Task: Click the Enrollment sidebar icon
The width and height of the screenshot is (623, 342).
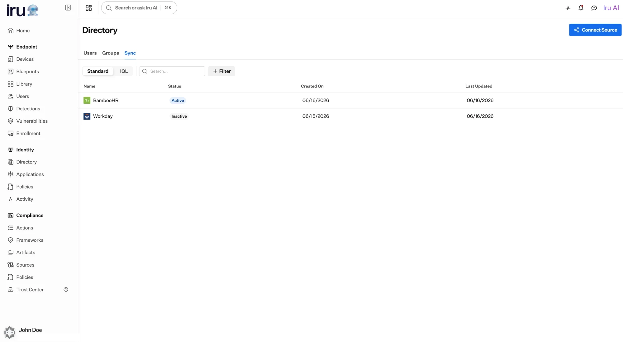Action: tap(11, 134)
